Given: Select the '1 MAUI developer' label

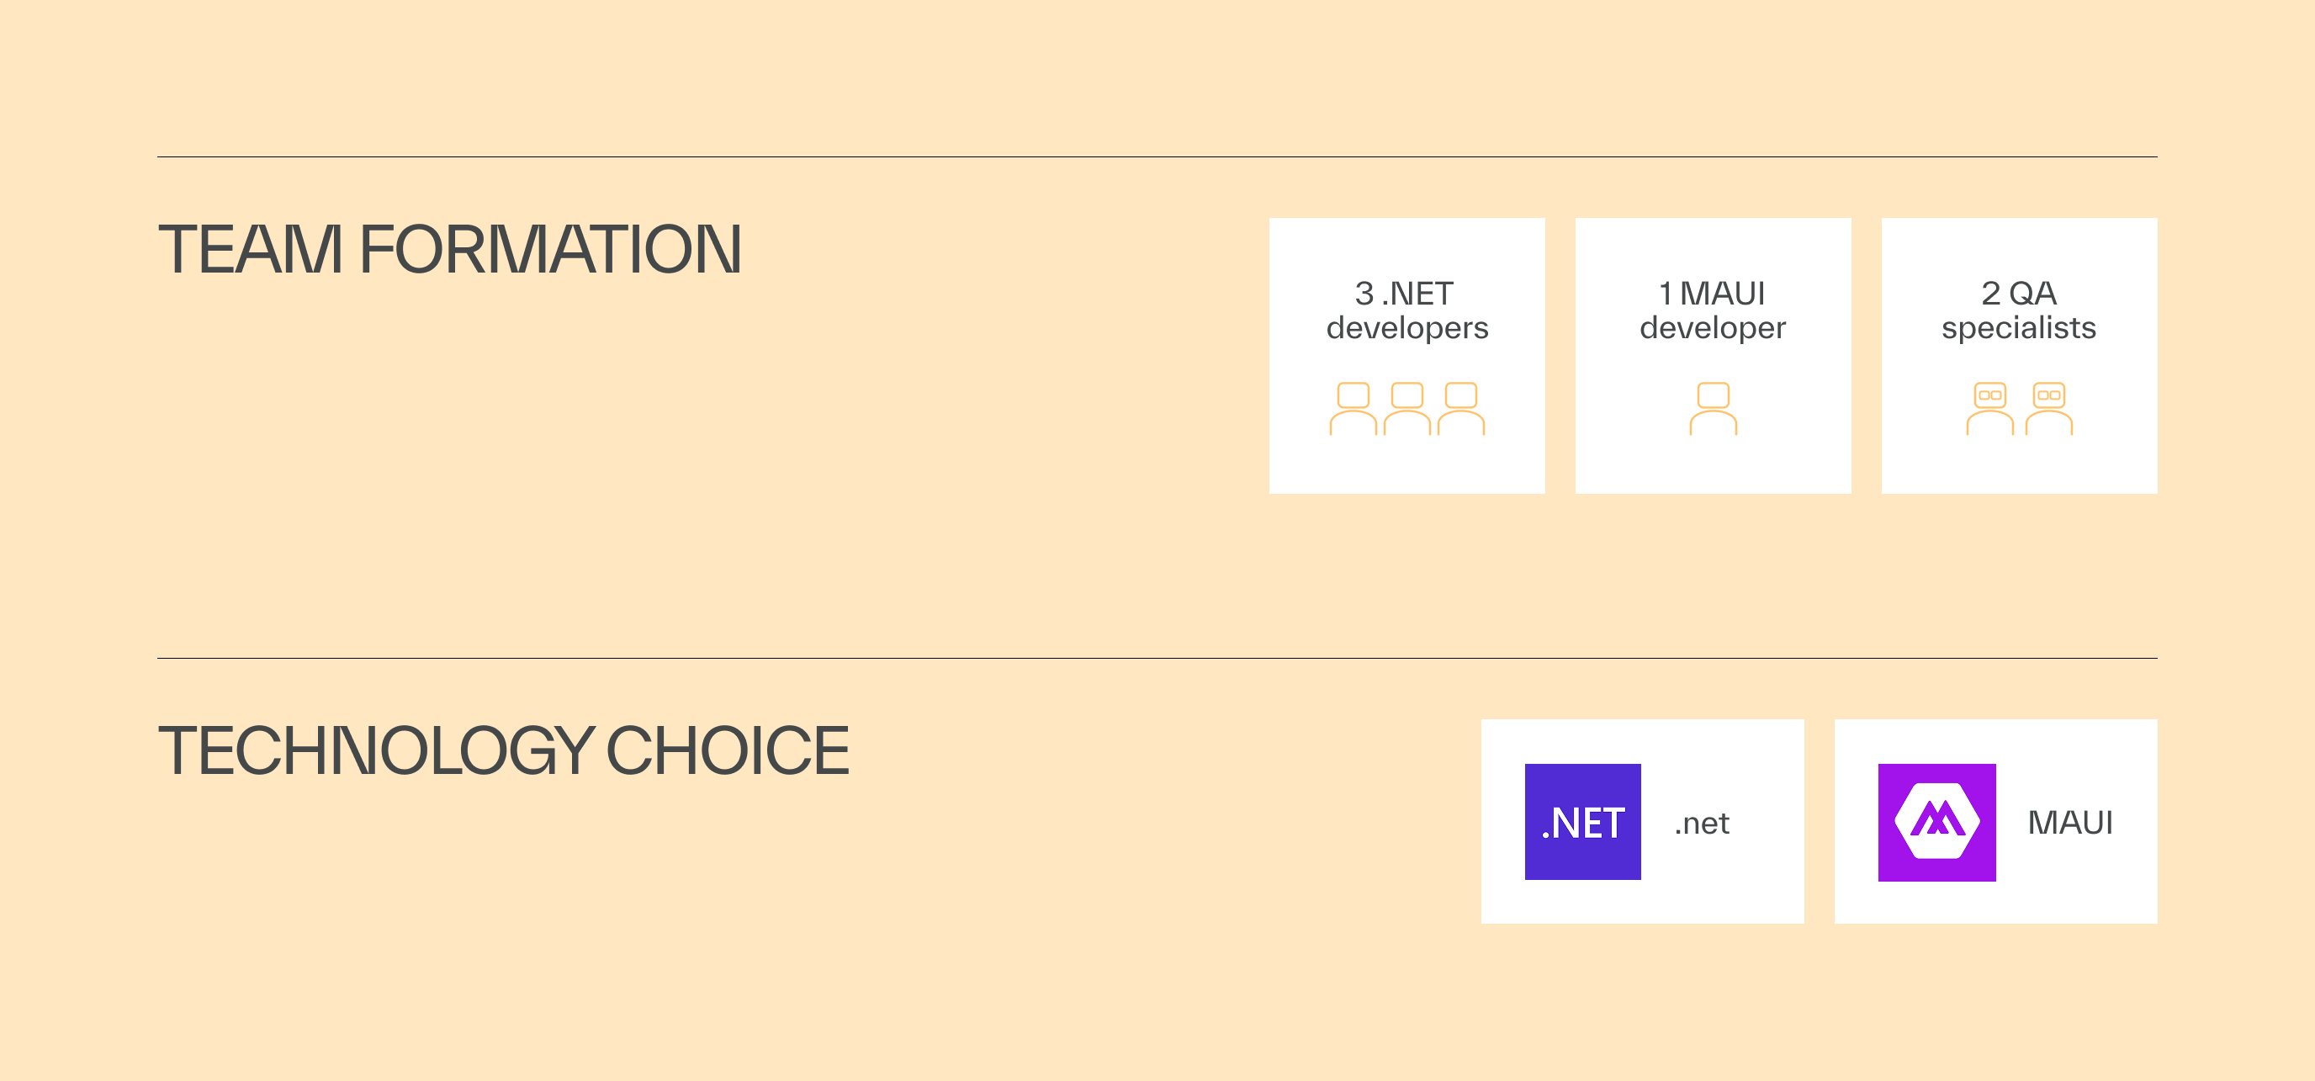Looking at the screenshot, I should (x=1713, y=310).
